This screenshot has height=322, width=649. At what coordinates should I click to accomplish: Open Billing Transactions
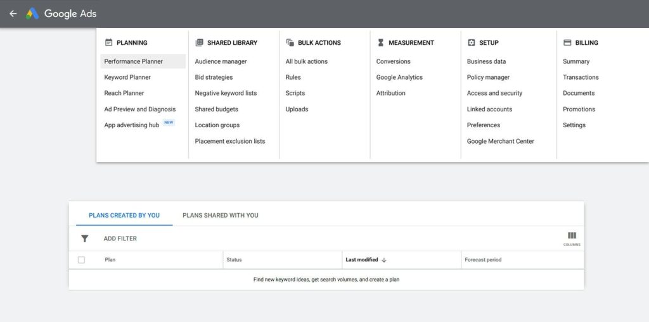(581, 77)
